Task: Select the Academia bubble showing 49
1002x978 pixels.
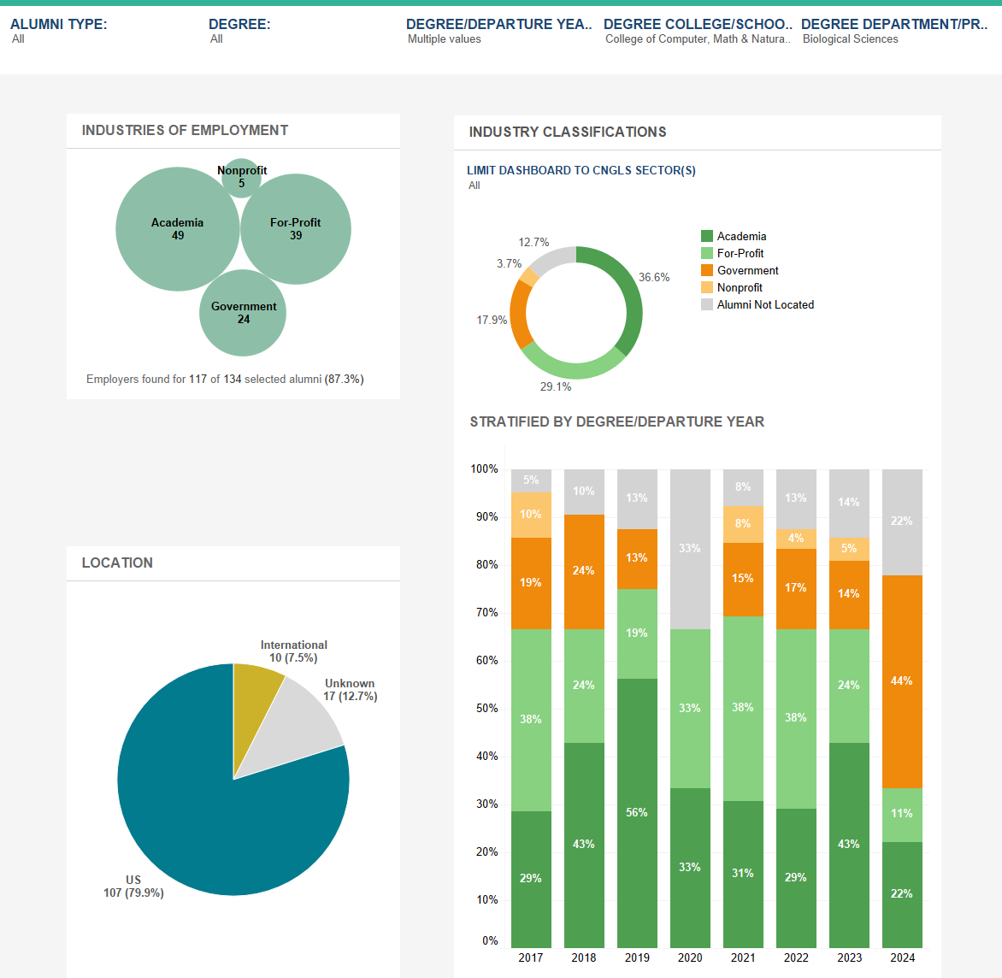Action: (x=177, y=228)
